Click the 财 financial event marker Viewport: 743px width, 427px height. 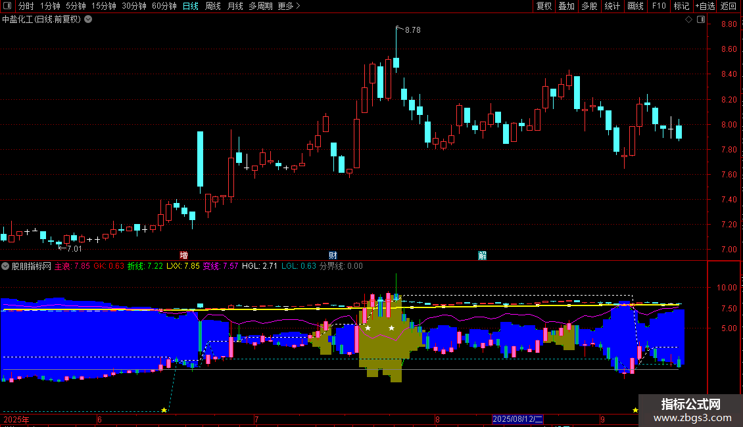coord(333,255)
